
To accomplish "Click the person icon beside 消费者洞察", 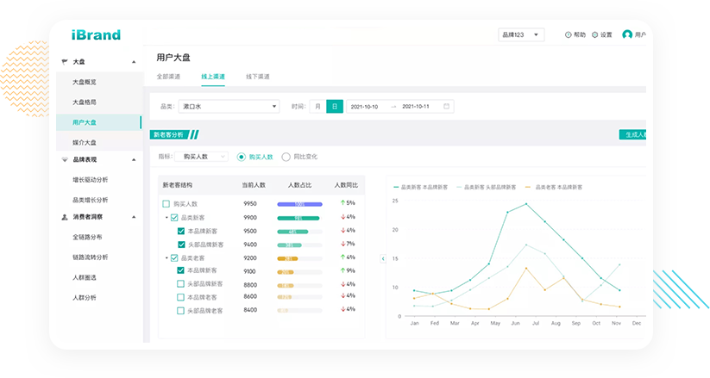I will pos(65,217).
